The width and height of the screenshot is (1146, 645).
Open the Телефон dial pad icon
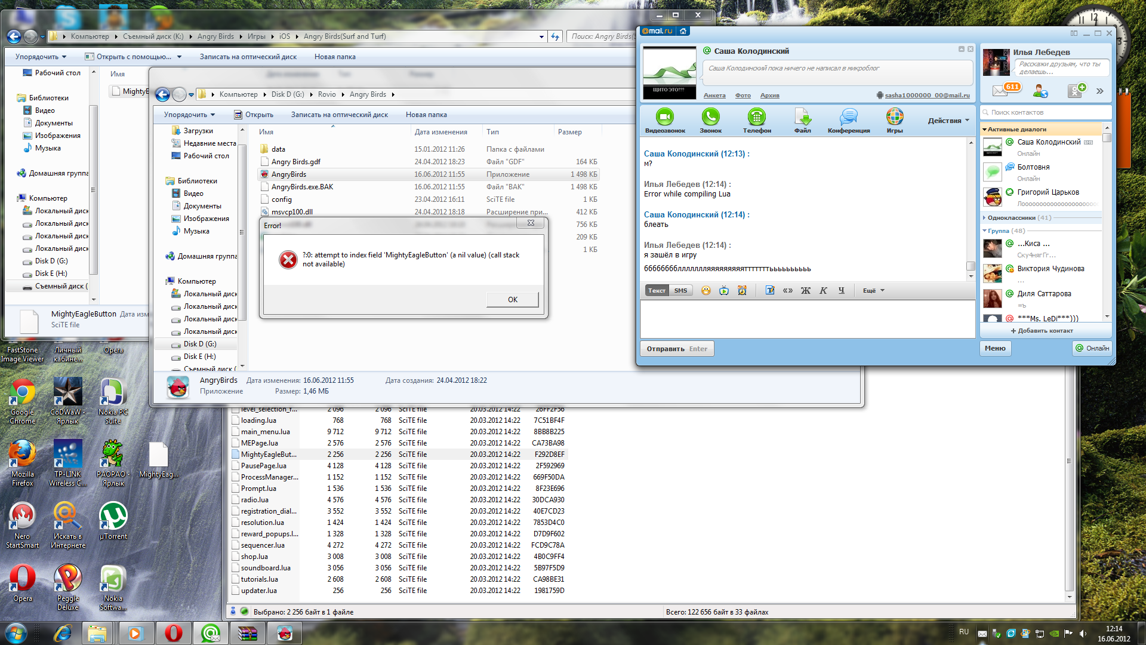[x=756, y=117]
